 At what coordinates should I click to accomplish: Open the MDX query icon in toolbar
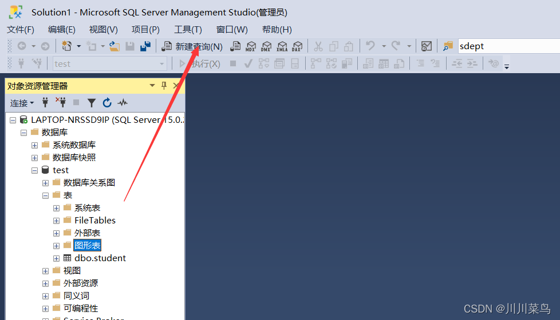click(251, 46)
